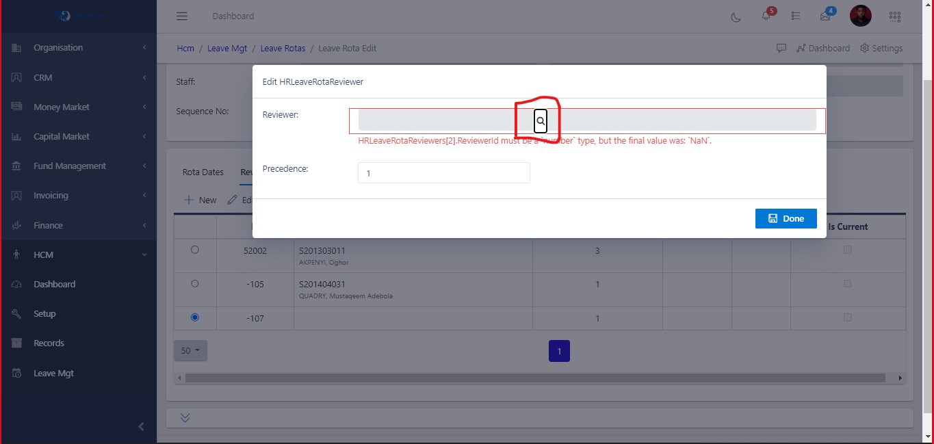Click the Reviewer search magnifier icon
This screenshot has height=444, width=934.
click(x=541, y=120)
